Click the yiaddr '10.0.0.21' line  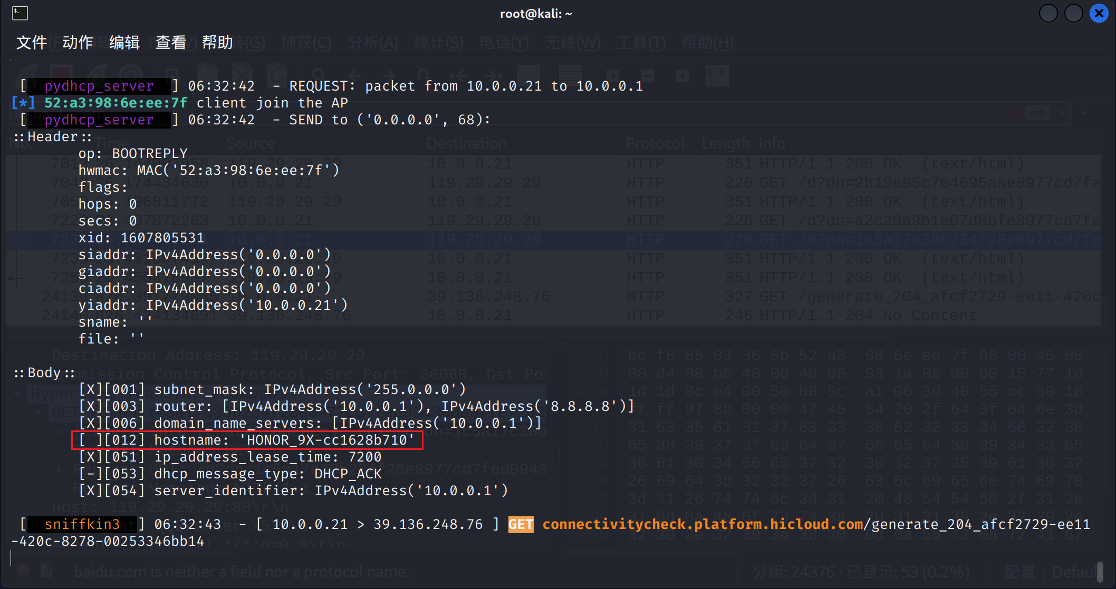click(213, 305)
